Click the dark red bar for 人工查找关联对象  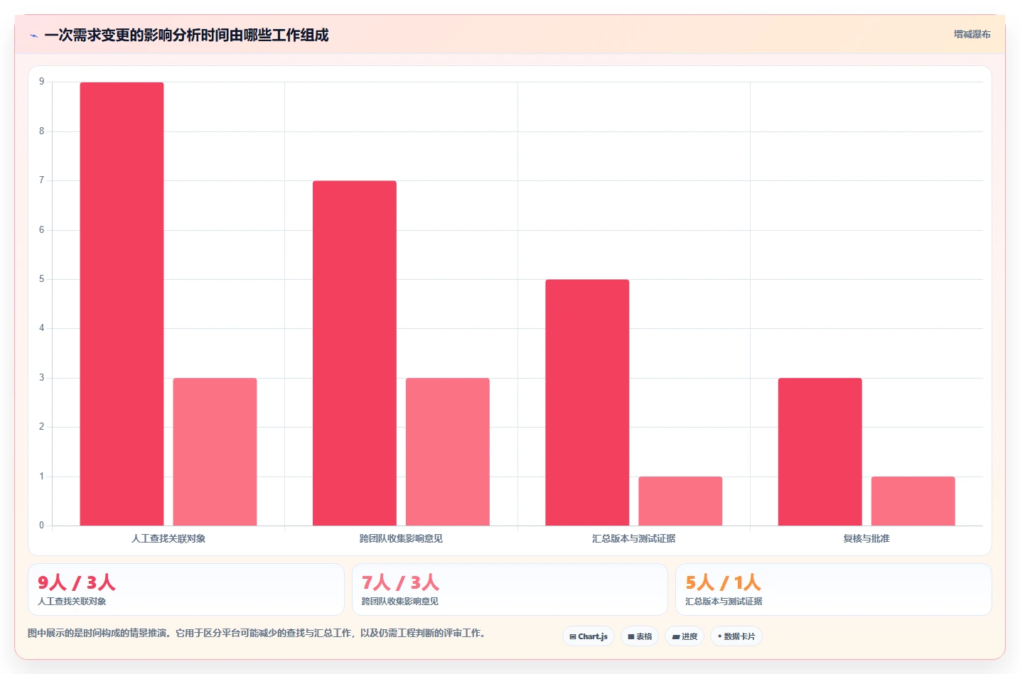click(x=122, y=304)
